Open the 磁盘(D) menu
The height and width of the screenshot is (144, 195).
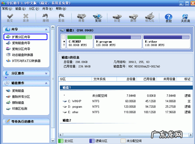(20, 9)
